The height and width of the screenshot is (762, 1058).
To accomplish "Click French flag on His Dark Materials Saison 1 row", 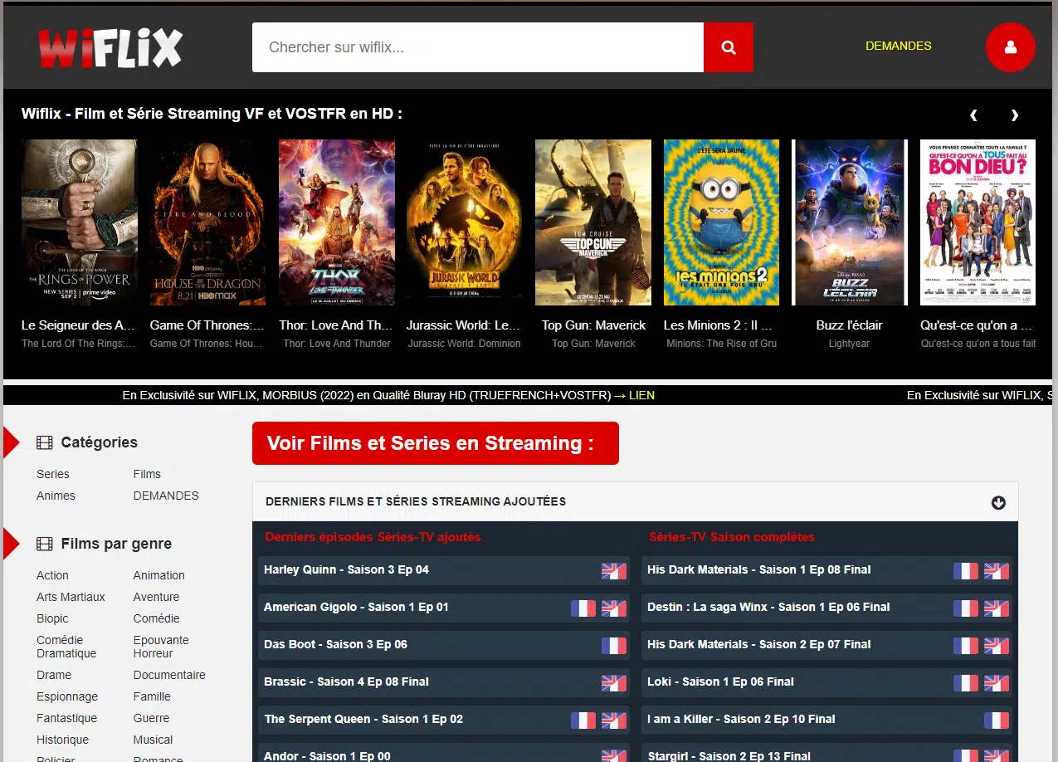I will (966, 571).
